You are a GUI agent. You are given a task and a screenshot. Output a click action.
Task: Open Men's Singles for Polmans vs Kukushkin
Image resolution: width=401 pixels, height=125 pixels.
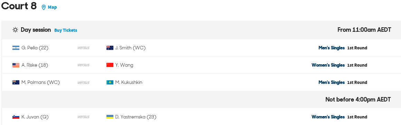(332, 82)
